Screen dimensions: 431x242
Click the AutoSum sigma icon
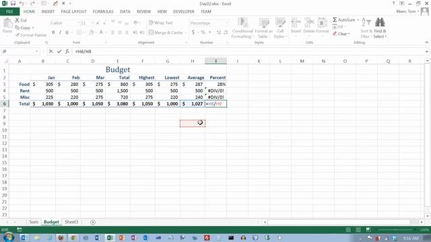tap(335, 19)
